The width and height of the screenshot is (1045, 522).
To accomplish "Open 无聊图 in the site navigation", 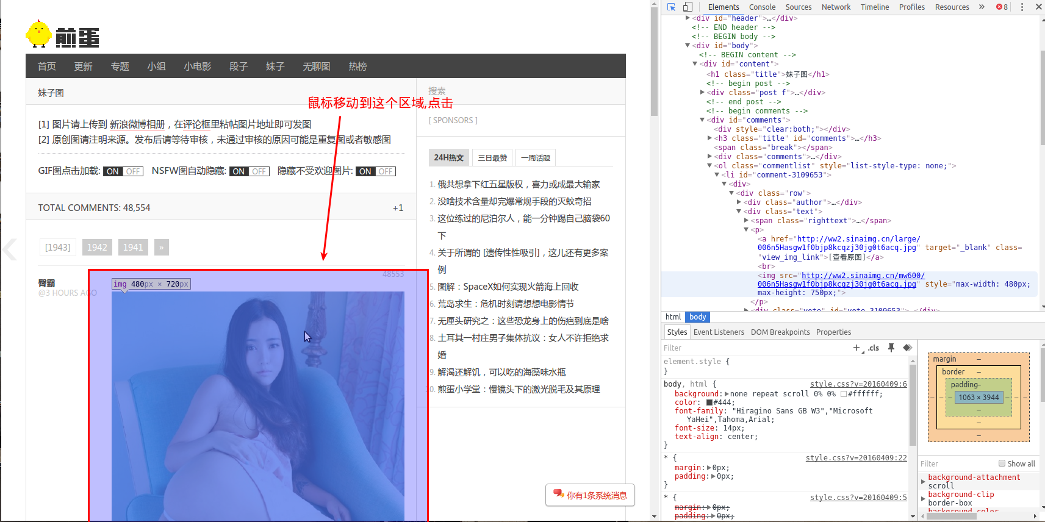I will (317, 66).
